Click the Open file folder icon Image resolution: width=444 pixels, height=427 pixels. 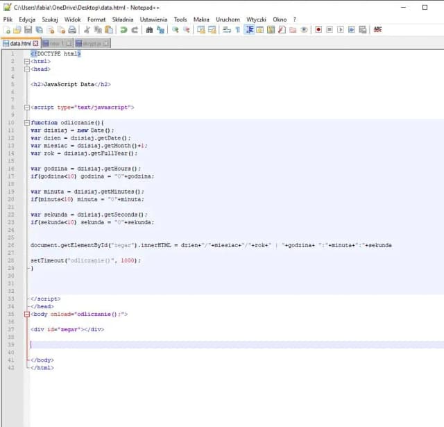coord(17,30)
